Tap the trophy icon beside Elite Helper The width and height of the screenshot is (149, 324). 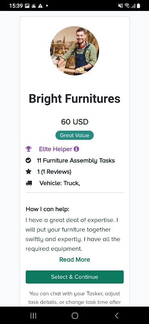click(28, 149)
